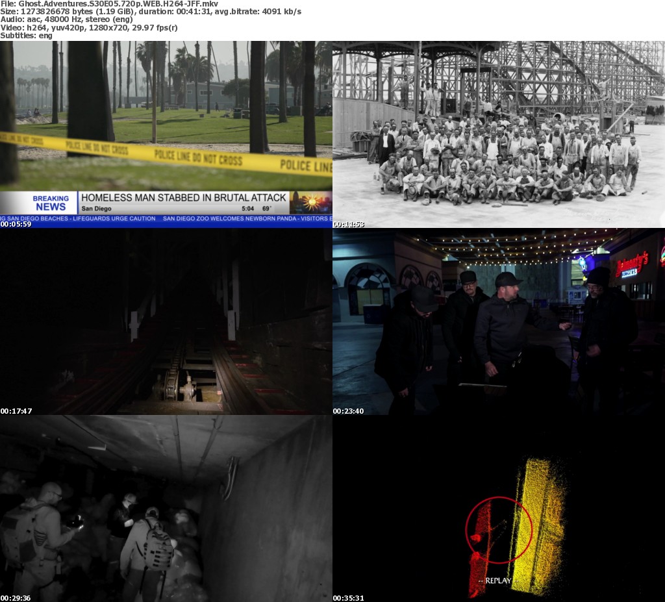Open the black-and-white group photo thumbnail
The height and width of the screenshot is (602, 665).
tap(498, 134)
